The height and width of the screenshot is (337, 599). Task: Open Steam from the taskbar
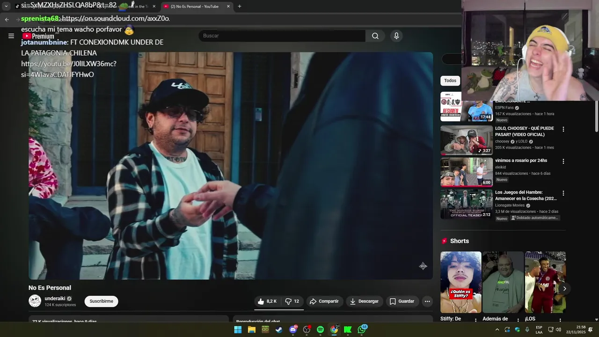[279, 330]
